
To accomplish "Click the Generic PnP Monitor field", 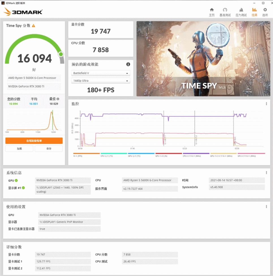I will tap(69, 222).
